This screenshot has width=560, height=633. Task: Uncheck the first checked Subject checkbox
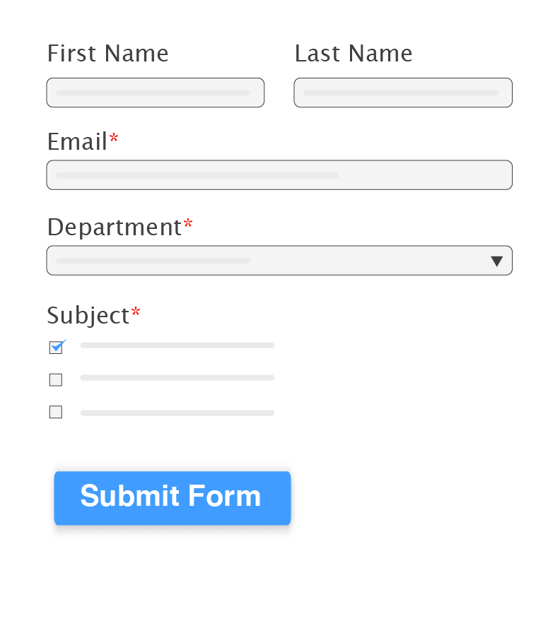56,348
